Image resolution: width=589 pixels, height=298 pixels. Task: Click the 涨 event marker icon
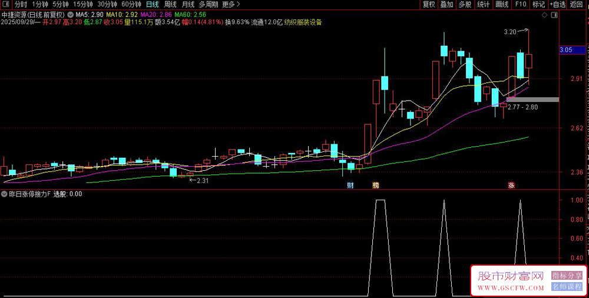tap(511, 186)
